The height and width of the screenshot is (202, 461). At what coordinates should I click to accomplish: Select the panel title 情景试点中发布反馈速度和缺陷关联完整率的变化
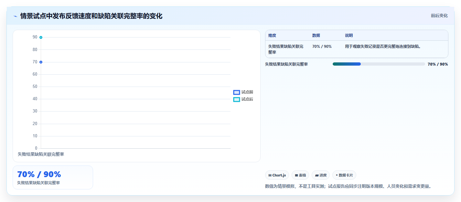tap(91, 16)
